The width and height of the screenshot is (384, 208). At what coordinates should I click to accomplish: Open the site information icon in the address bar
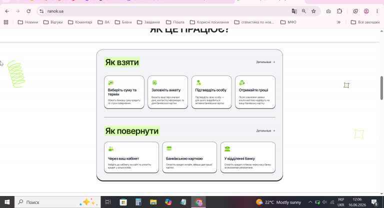point(41,11)
